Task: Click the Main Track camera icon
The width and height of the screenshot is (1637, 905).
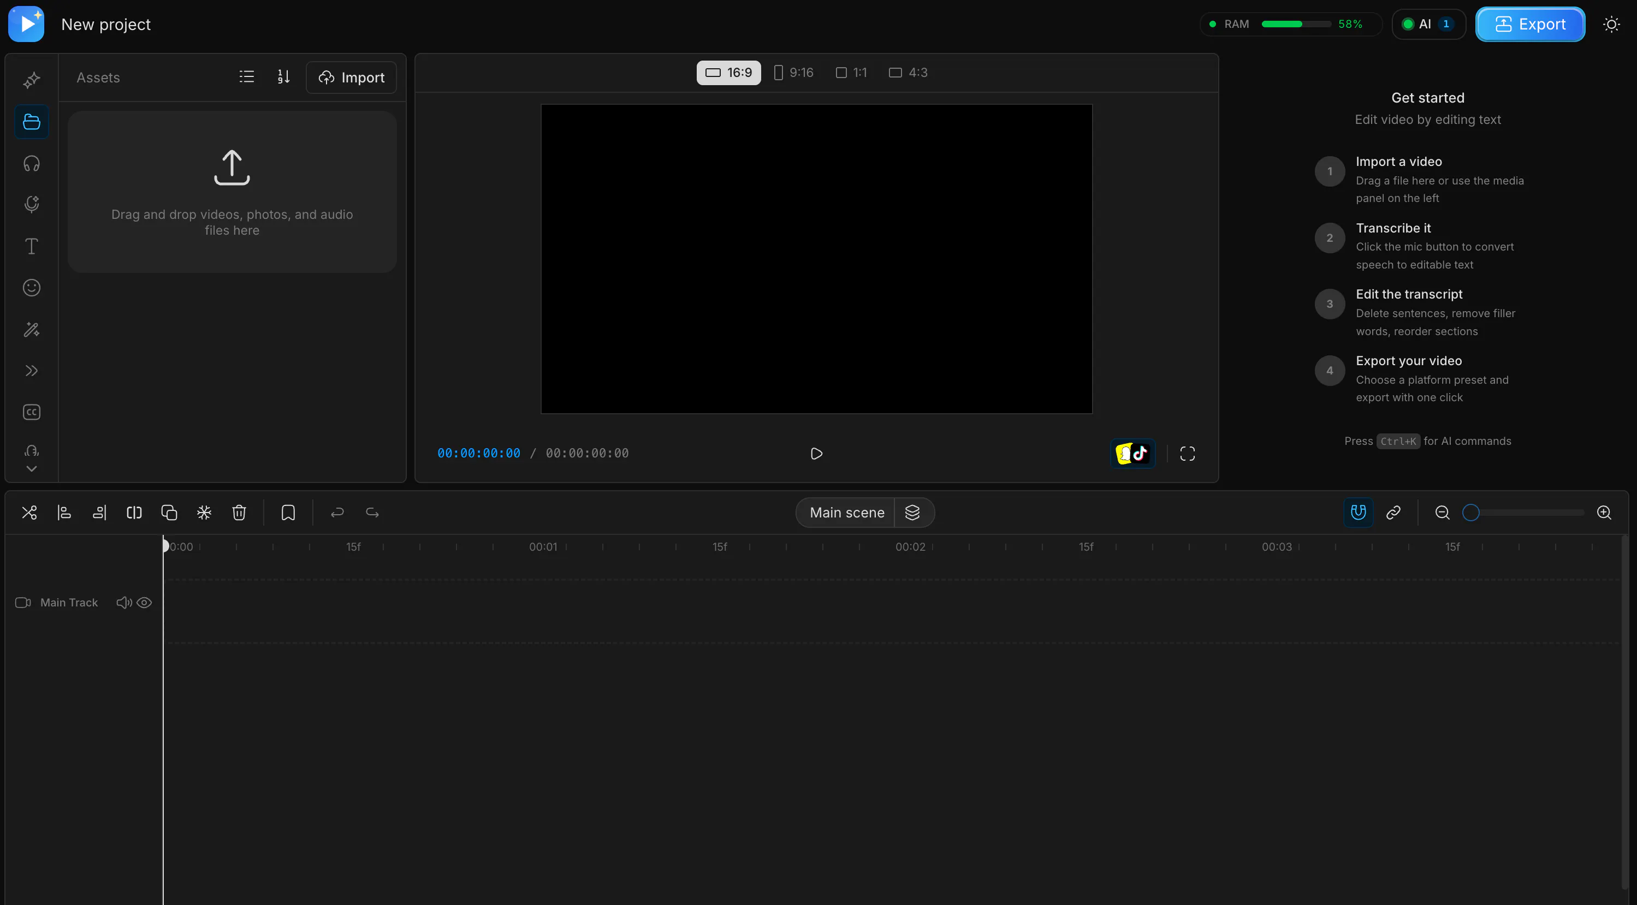Action: 23,603
